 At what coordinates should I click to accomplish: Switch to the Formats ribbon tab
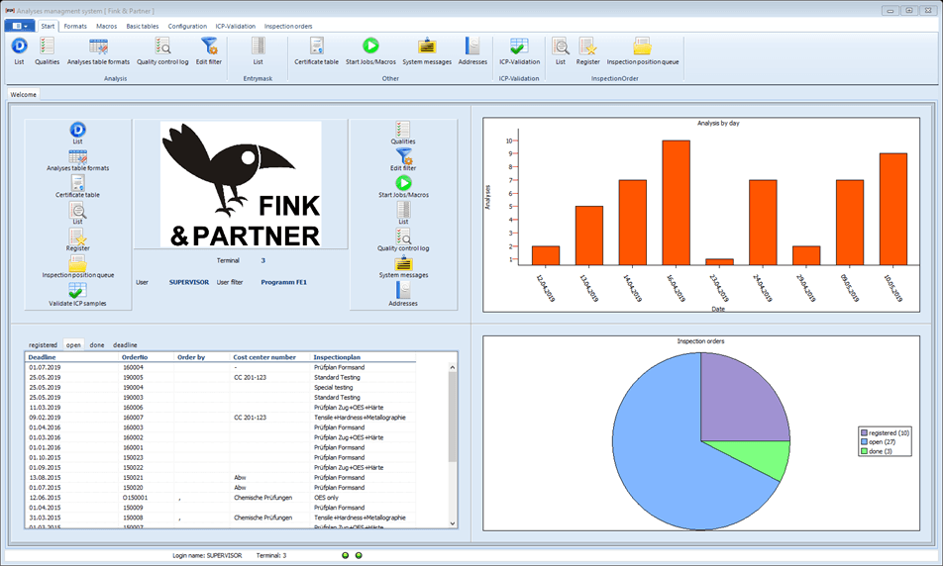[x=75, y=26]
